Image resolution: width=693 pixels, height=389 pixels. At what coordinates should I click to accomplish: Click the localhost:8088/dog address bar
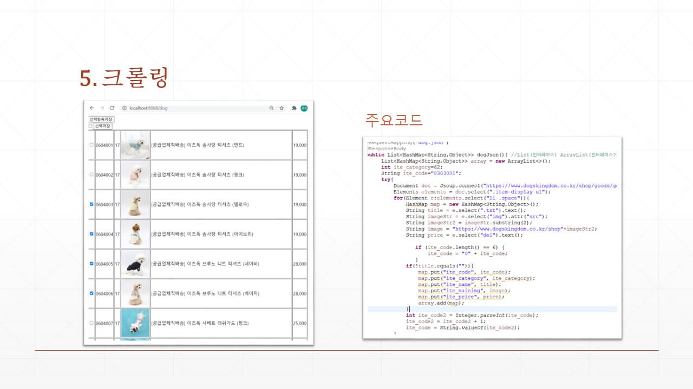[195, 108]
